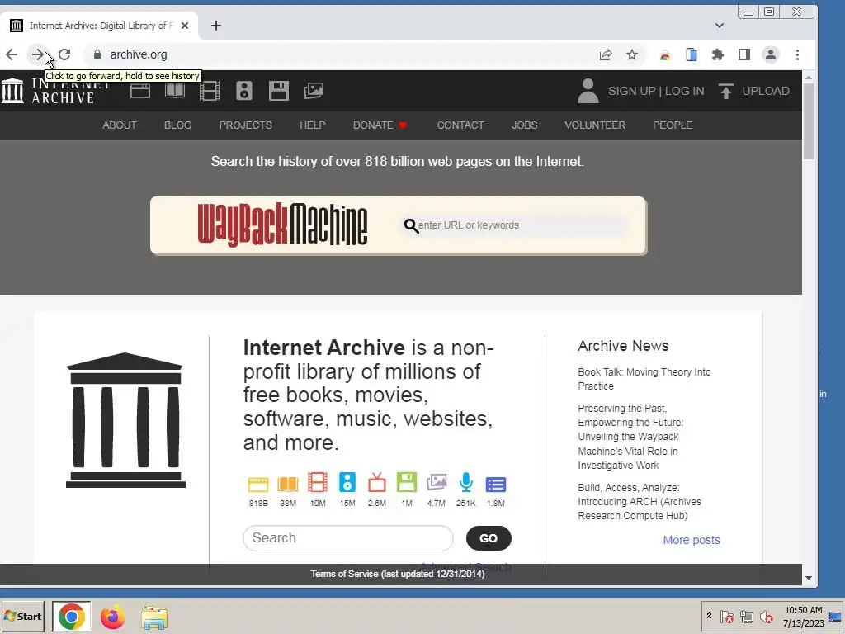
Task: Open Book Talk: Moving Theory Into Practice
Action: (x=644, y=379)
